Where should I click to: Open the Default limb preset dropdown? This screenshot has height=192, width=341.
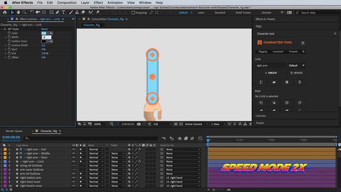296,66
